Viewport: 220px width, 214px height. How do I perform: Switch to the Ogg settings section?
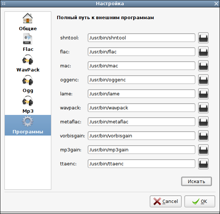tap(28, 84)
